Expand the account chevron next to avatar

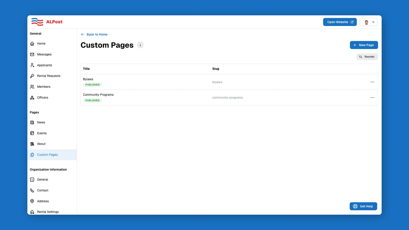pos(373,22)
